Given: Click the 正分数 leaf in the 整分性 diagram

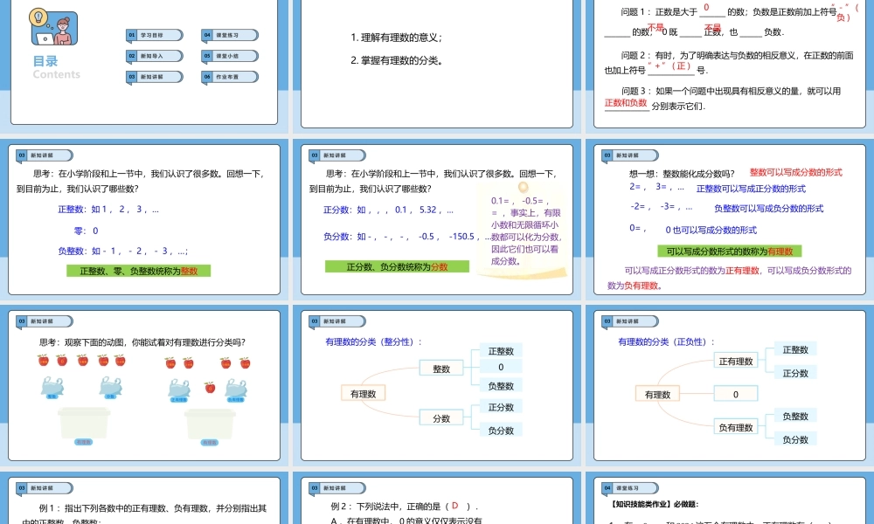Looking at the screenshot, I should [x=501, y=407].
